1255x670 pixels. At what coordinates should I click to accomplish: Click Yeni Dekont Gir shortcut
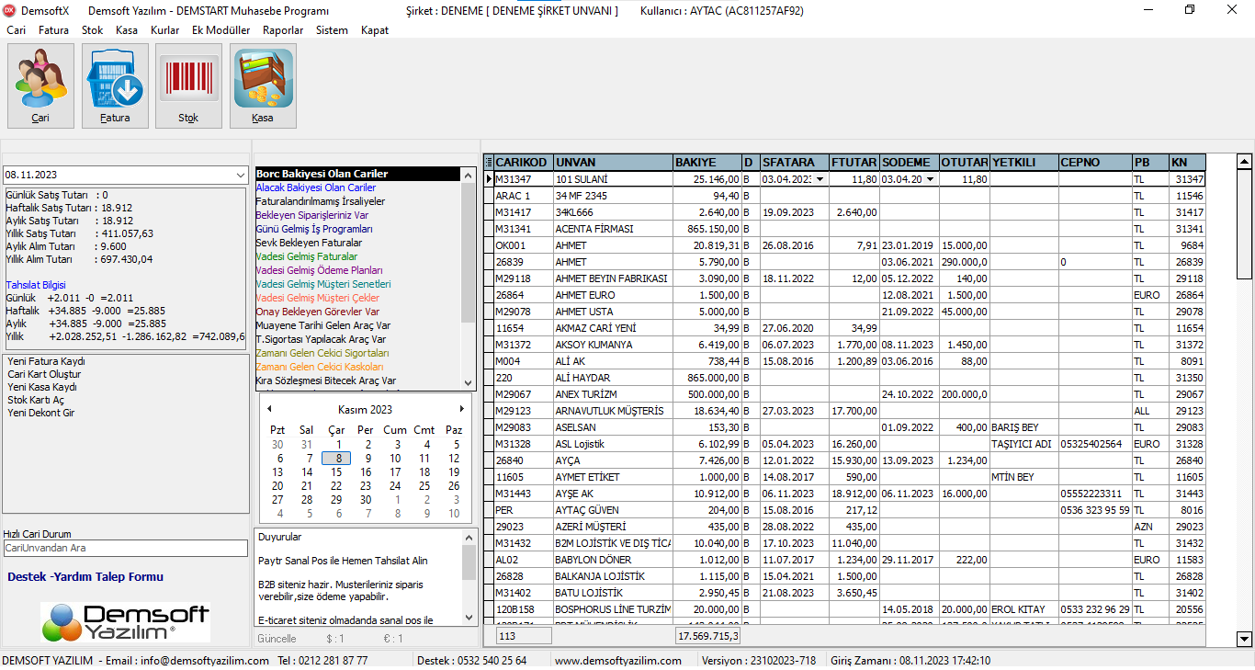[41, 413]
